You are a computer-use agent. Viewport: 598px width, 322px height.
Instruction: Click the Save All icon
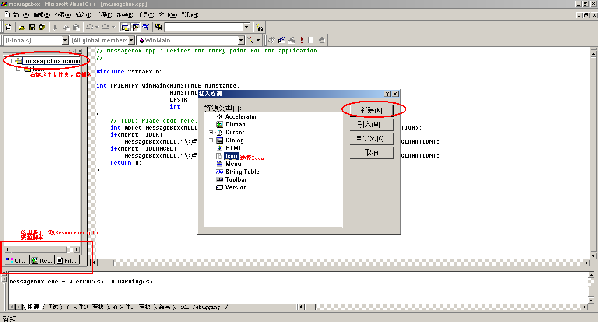(x=42, y=27)
